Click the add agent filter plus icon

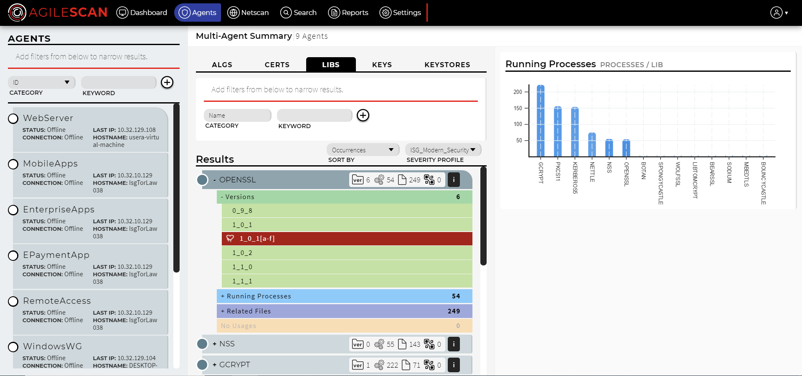pyautogui.click(x=167, y=82)
